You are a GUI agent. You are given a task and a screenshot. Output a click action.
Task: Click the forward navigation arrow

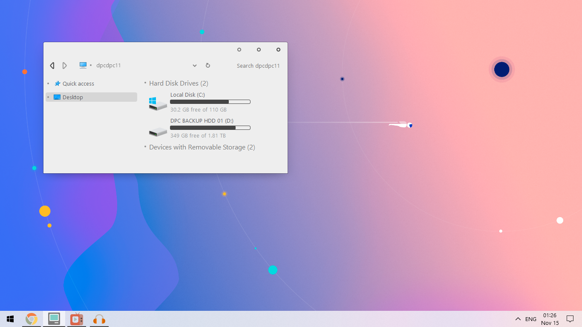[x=64, y=65]
